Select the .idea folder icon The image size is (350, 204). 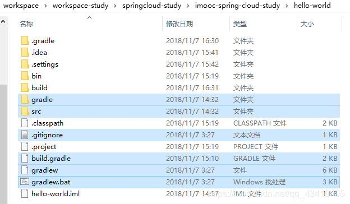point(25,52)
